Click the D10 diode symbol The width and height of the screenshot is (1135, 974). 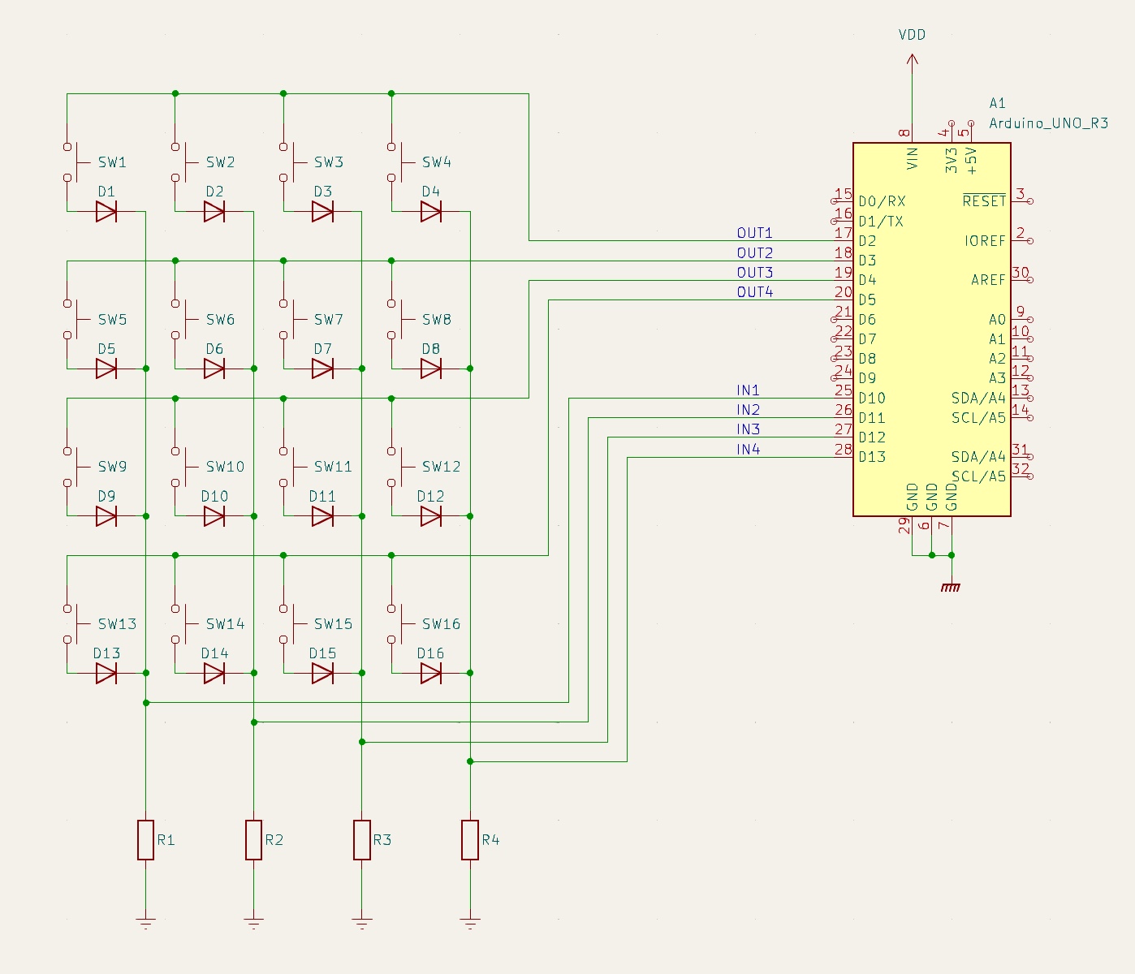coord(214,516)
